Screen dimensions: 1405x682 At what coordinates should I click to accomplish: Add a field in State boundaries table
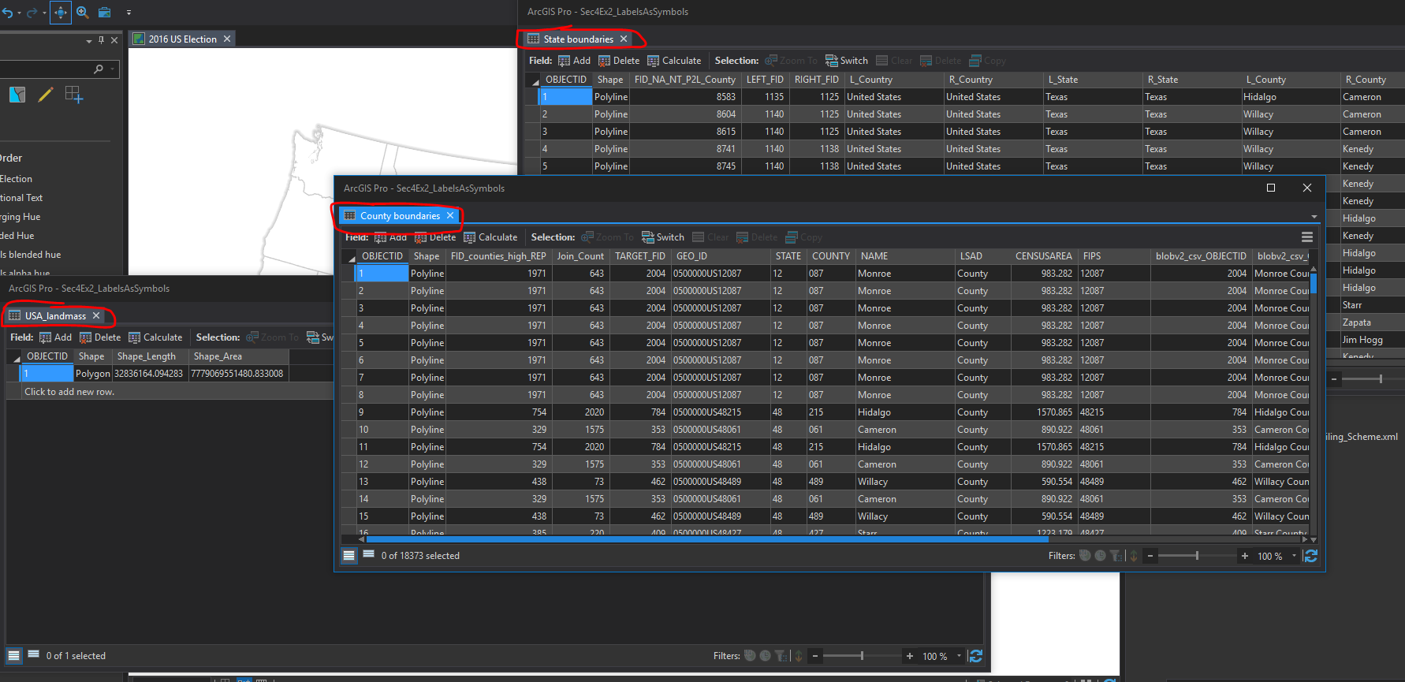pyautogui.click(x=574, y=61)
